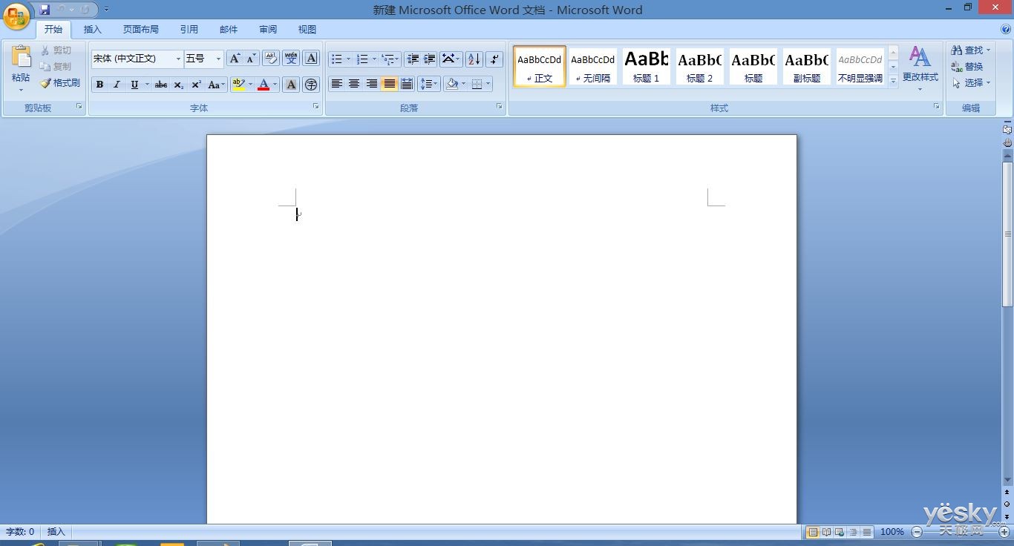
Task: Open underline style dropdown arrow
Action: (x=147, y=85)
